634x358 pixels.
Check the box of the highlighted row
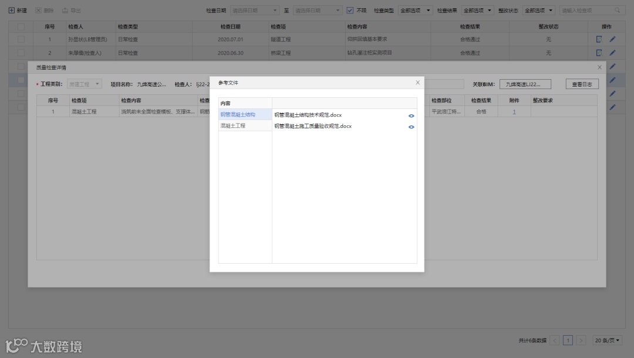21,80
